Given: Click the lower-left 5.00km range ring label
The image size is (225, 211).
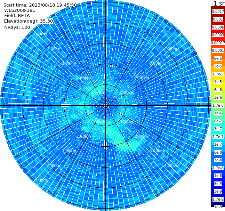Looking at the screenshot, I should 40,180.
